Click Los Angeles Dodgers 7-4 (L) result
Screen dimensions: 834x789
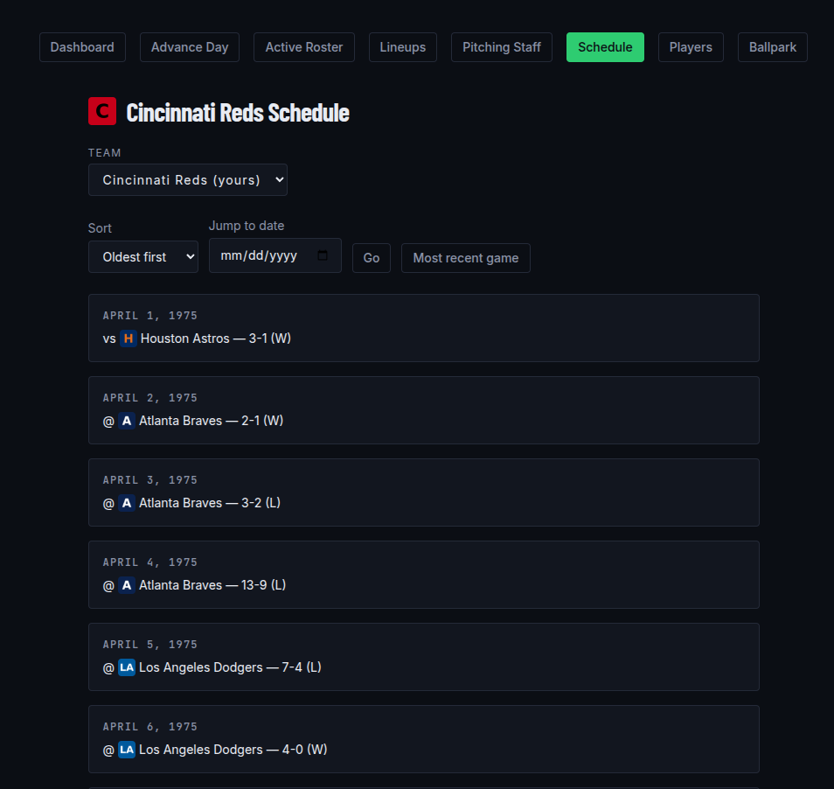tap(230, 667)
